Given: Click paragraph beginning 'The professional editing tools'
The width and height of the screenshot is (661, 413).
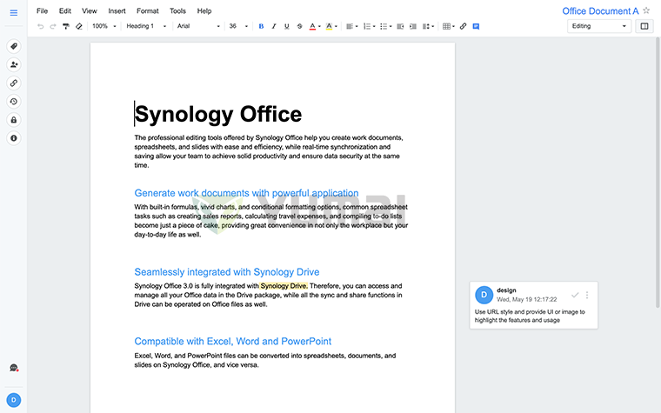Looking at the screenshot, I should point(269,151).
